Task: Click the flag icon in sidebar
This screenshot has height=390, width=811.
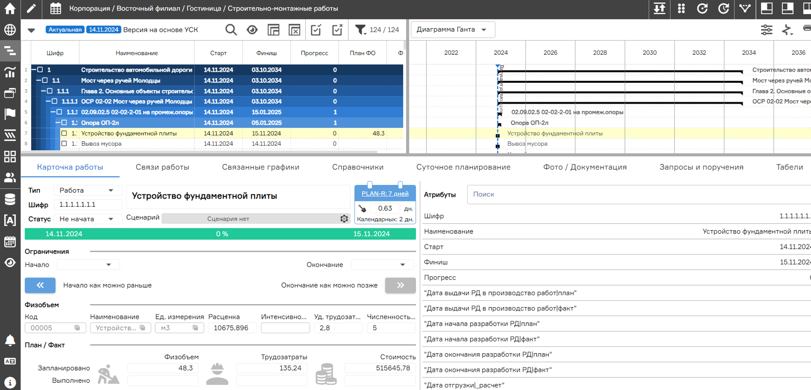Action: (10, 114)
